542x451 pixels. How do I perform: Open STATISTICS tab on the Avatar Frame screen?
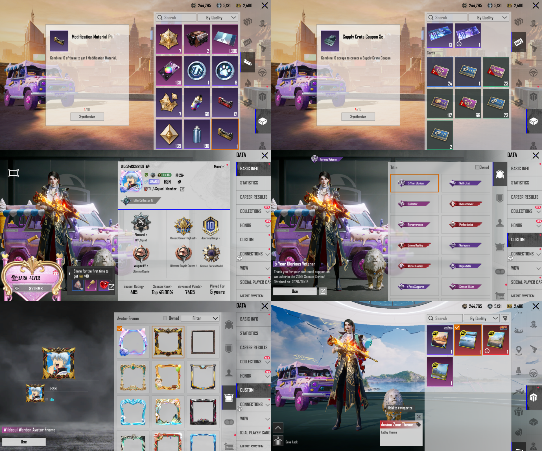[x=253, y=333]
